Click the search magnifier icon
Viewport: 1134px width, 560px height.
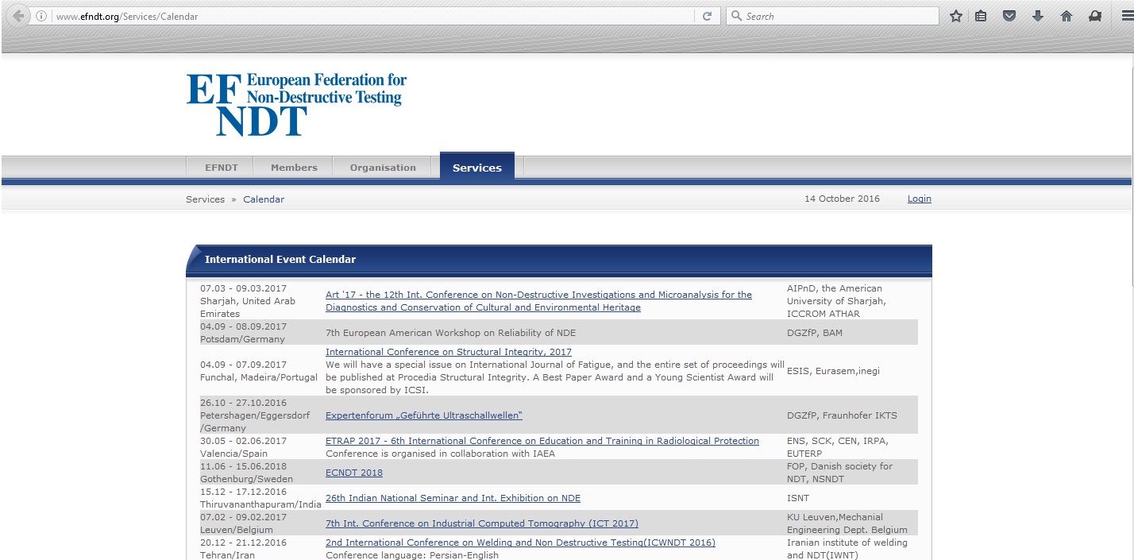click(x=736, y=16)
